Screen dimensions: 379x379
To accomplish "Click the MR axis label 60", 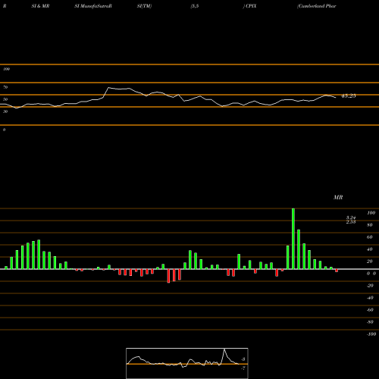I will (x=370, y=237).
